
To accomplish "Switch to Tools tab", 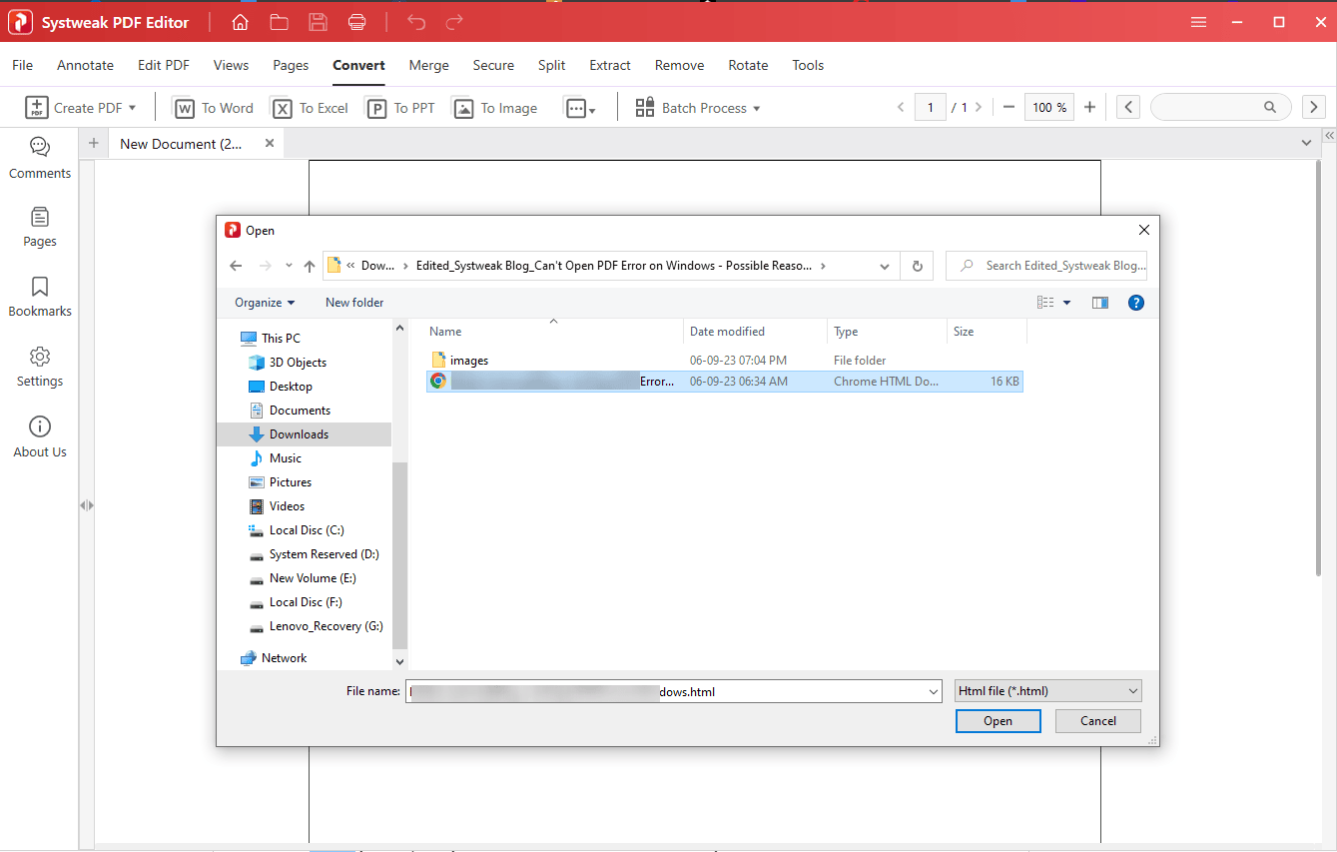I will pyautogui.click(x=808, y=65).
